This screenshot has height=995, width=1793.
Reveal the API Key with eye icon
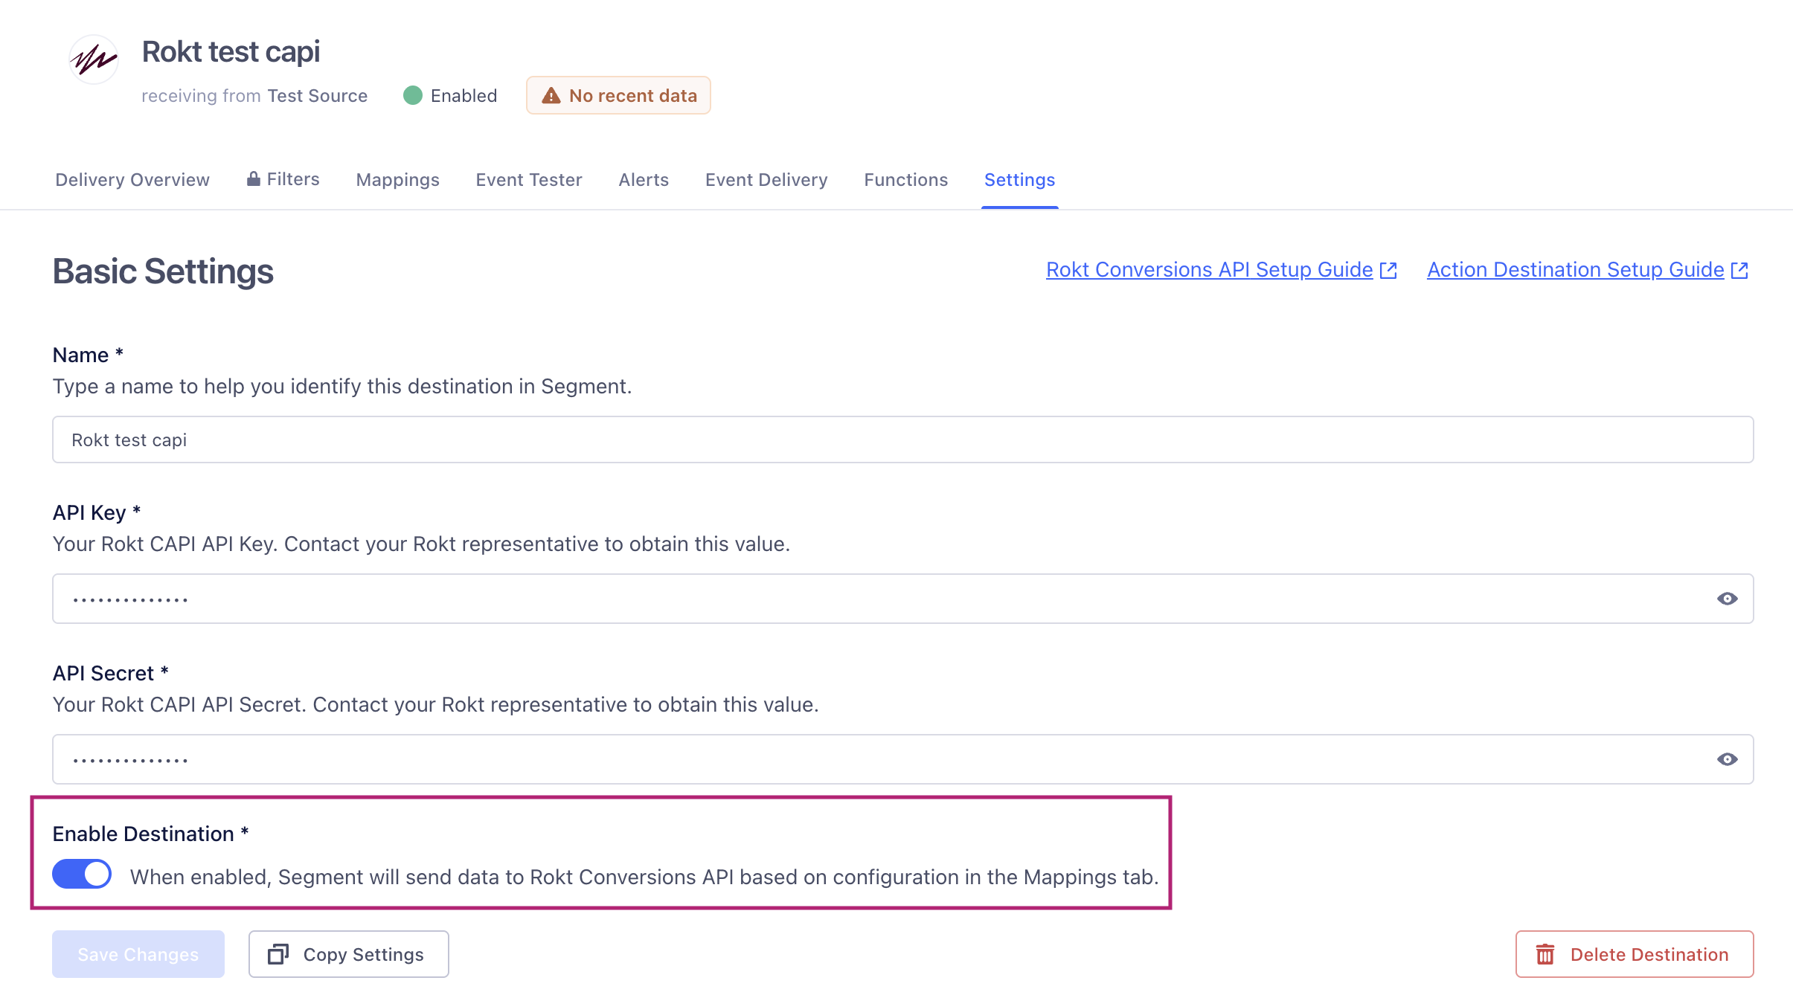tap(1727, 599)
